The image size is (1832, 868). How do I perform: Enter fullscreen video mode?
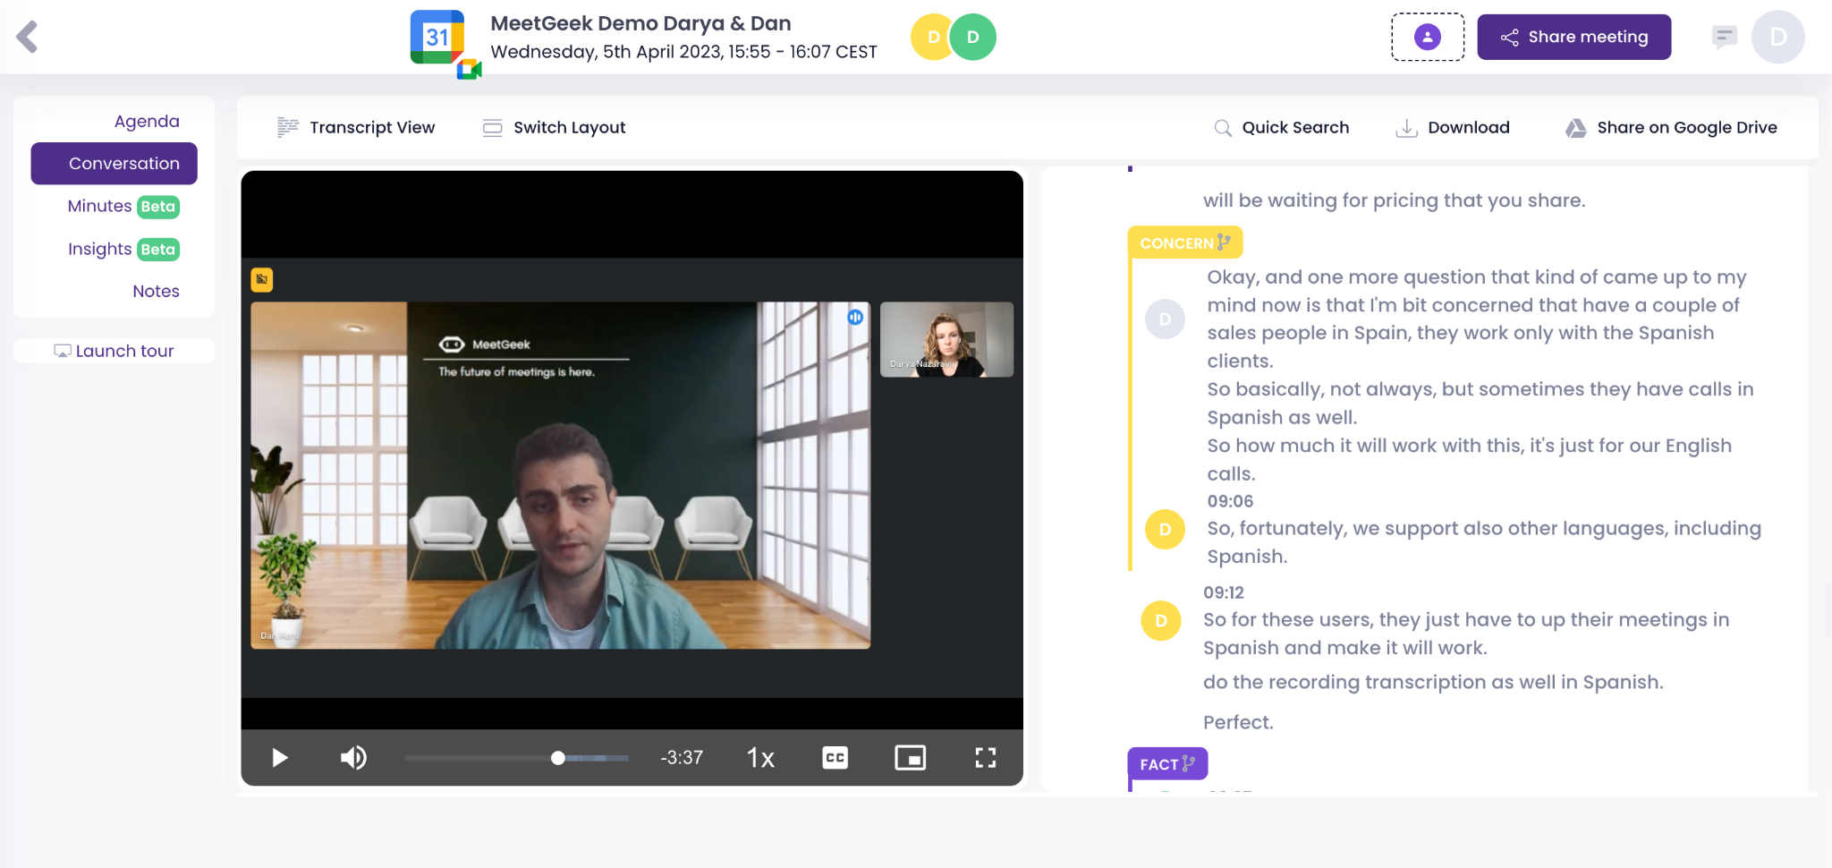coord(985,758)
